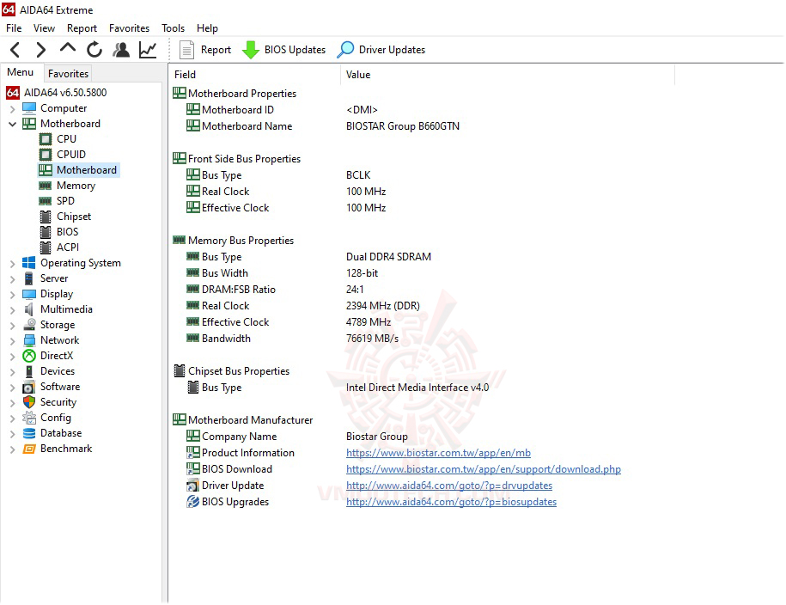Expand the DirectX tree node
Screen dimensions: 786x605
13,356
